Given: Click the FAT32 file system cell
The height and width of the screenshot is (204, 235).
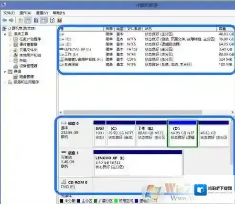Looking at the screenshot, I should point(132,49).
